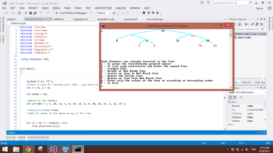The image size is (273, 153).
Task: Click the New Project icon in toolbar
Action: pos(19,13)
